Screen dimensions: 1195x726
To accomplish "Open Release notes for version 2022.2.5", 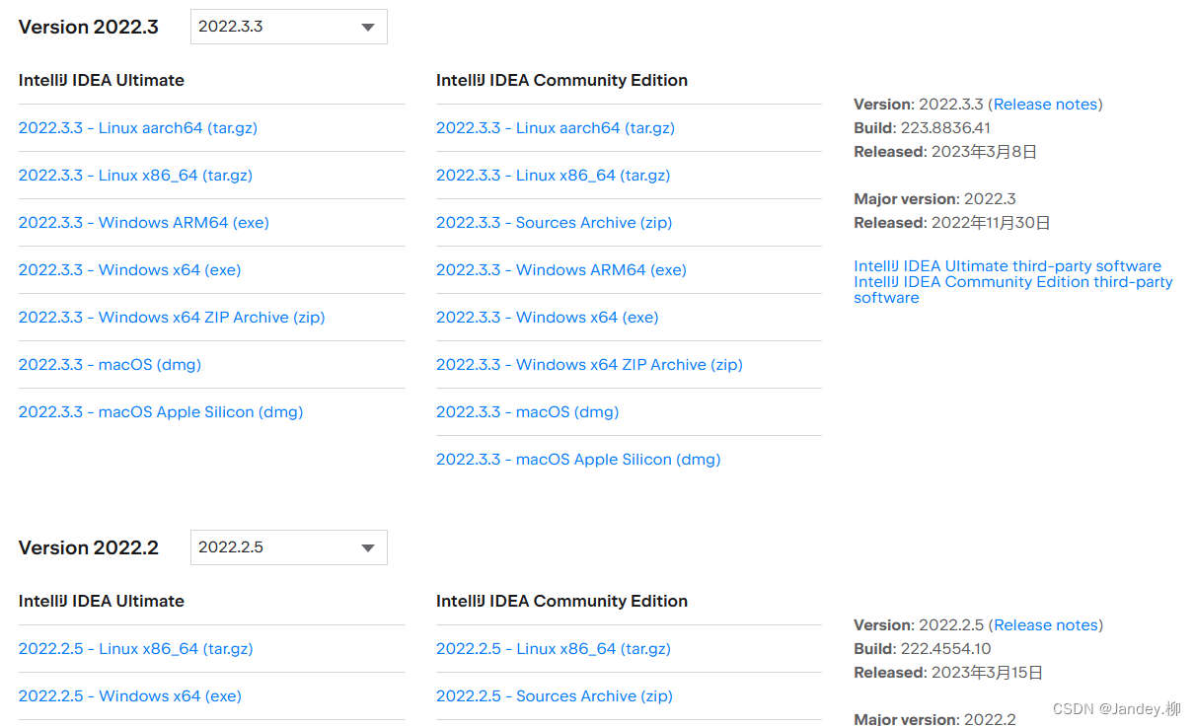I will pos(1046,625).
